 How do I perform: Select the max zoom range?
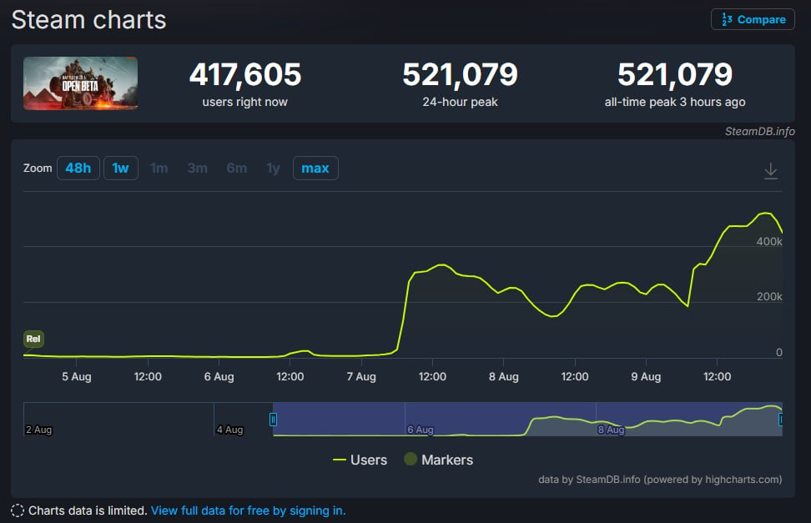[x=315, y=168]
